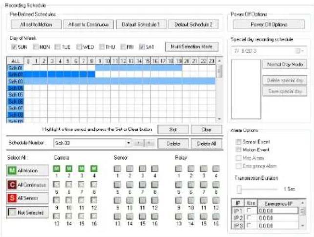Select Camera 4 motion icon
314x237 pixels.
coord(94,169)
